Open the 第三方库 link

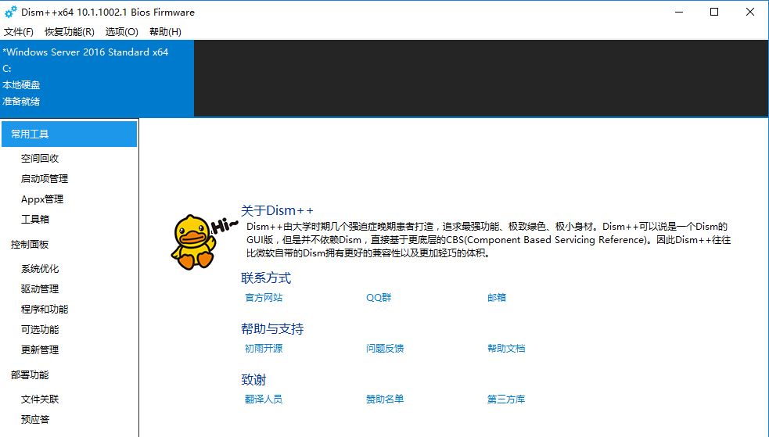point(506,399)
